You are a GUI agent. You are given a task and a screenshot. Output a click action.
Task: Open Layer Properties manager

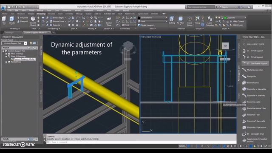(210, 21)
